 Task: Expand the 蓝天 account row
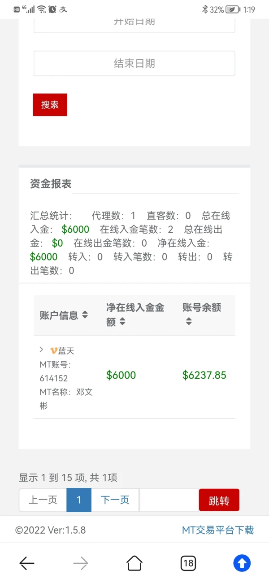point(40,350)
